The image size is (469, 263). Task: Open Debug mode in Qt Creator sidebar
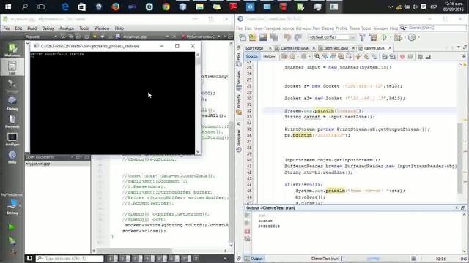pyautogui.click(x=12, y=103)
